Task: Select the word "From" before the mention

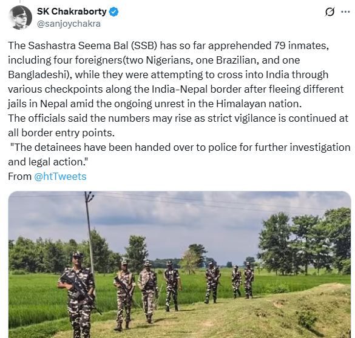Action: (19, 176)
